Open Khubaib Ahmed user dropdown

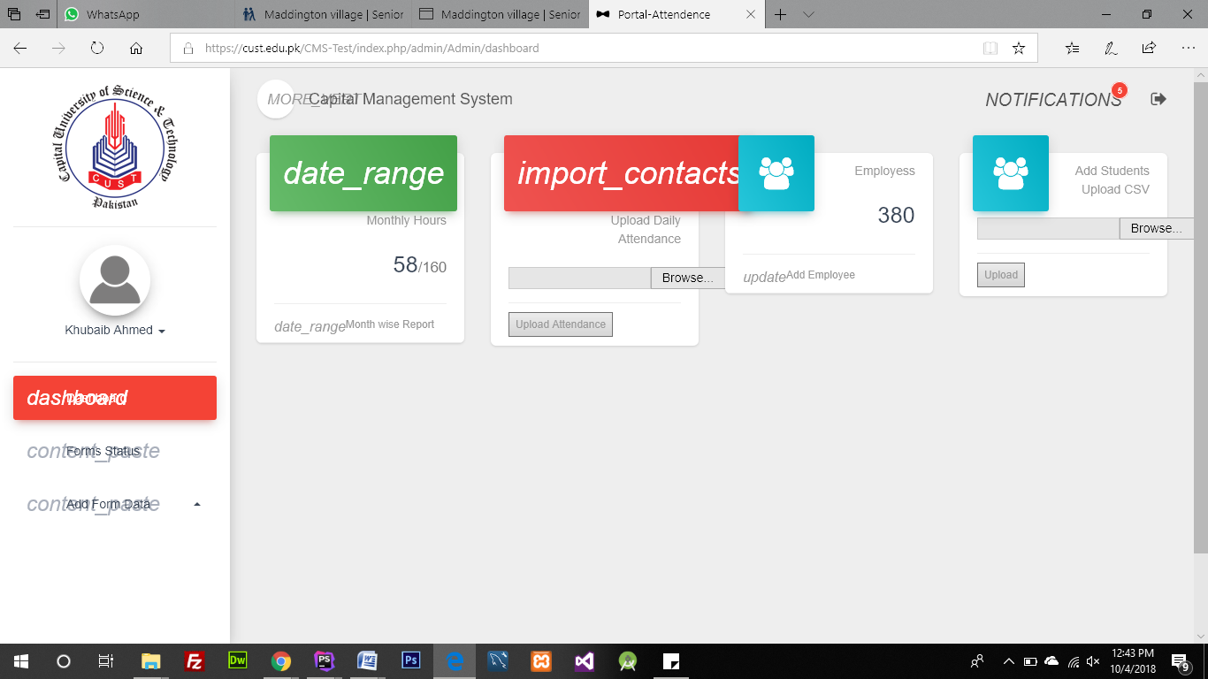tap(115, 331)
